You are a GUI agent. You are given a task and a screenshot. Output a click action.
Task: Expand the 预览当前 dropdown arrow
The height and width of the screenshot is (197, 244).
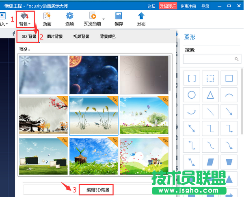tap(104, 19)
